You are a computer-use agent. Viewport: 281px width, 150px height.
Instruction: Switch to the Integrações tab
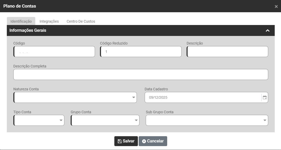pos(49,21)
